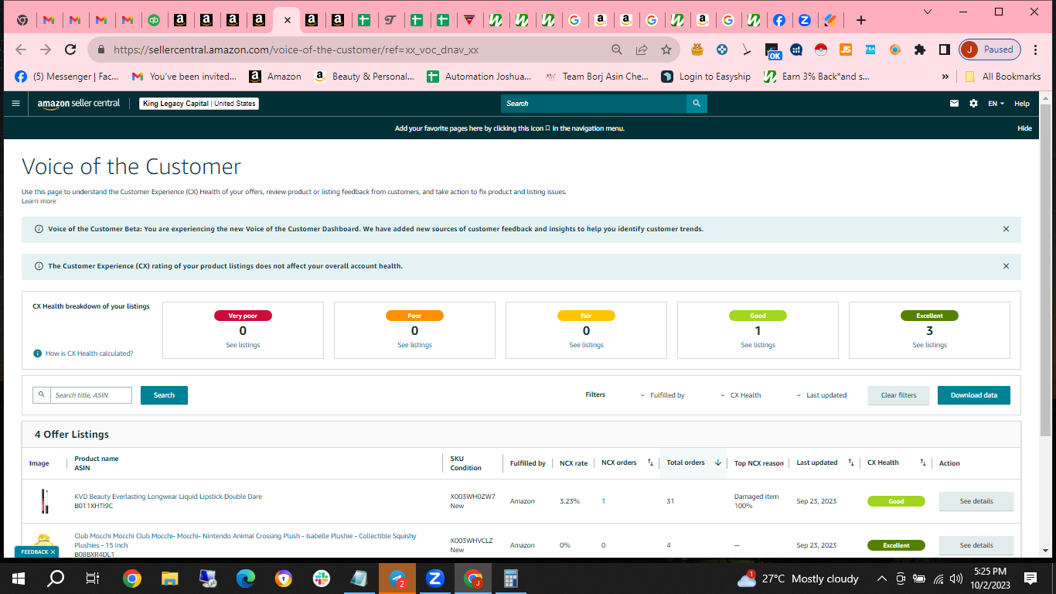Image resolution: width=1056 pixels, height=594 pixels.
Task: Click the FBA extension icon
Action: point(870,49)
